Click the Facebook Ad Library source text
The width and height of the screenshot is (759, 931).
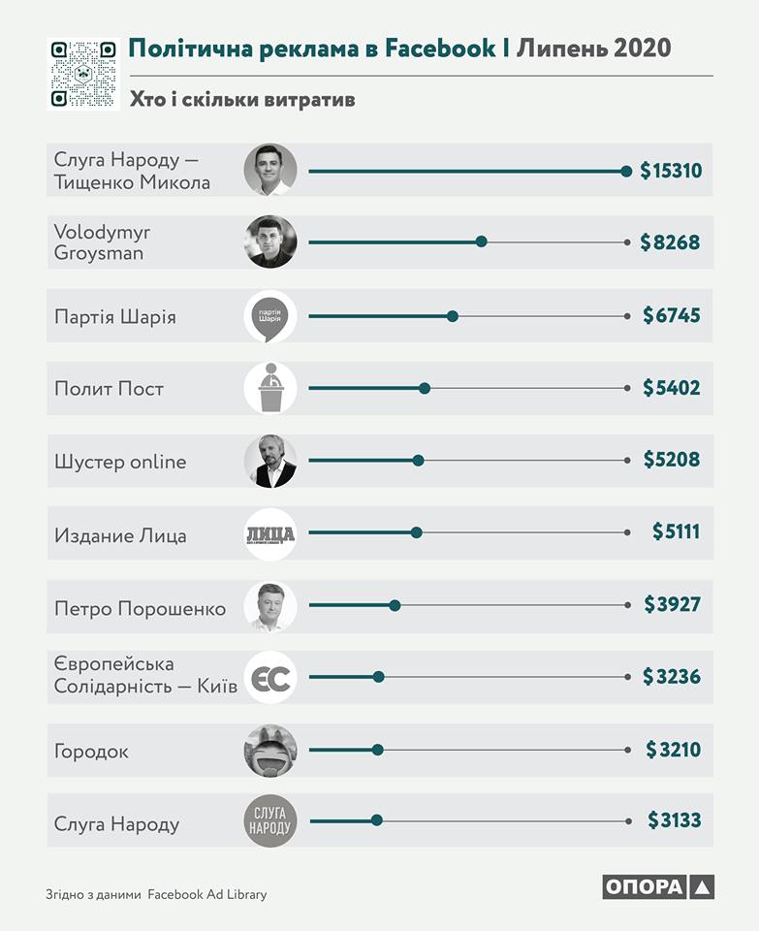[206, 894]
